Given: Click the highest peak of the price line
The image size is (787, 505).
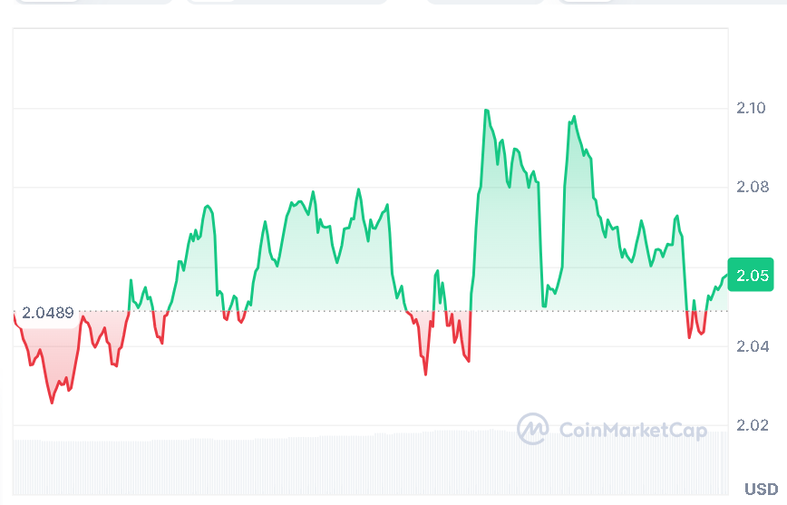Looking at the screenshot, I should [487, 111].
